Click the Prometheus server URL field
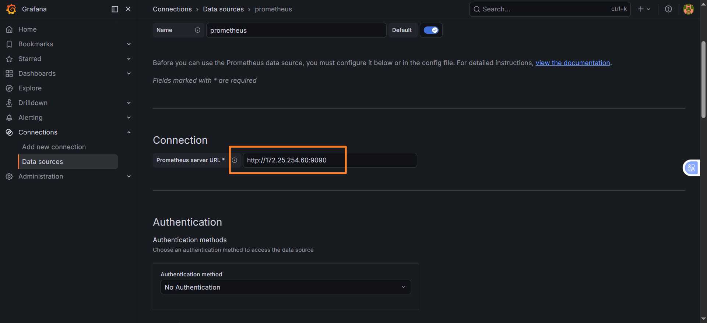Viewport: 707px width, 323px height. [330, 160]
